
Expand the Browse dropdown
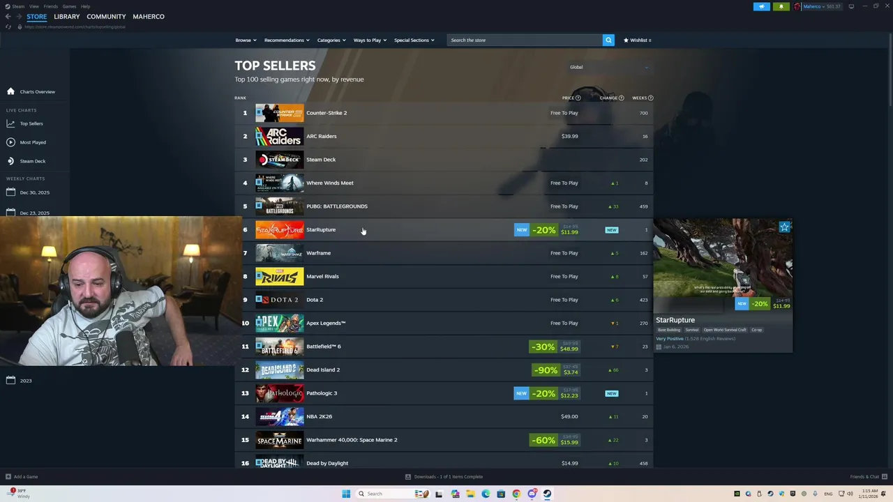click(x=246, y=40)
